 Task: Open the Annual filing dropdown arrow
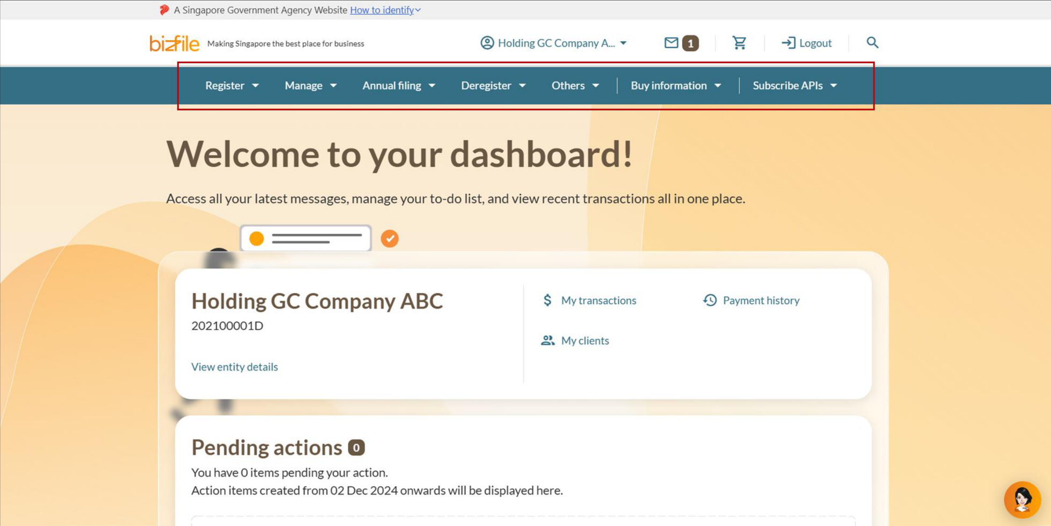(x=432, y=85)
